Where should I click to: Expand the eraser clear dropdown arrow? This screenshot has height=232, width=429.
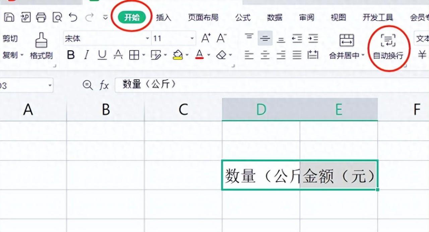[231, 55]
